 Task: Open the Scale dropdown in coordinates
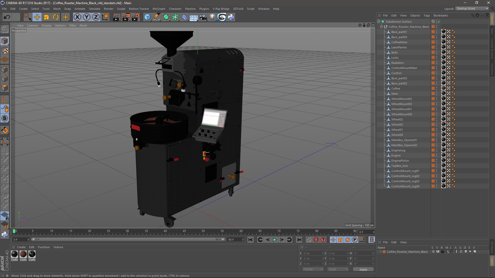(x=338, y=270)
